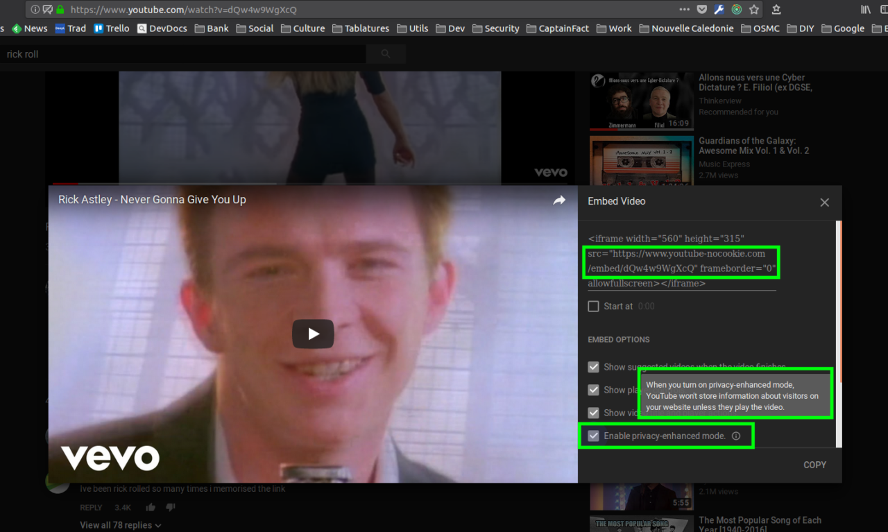Uncheck Enable privacy-enhanced mode

click(593, 436)
